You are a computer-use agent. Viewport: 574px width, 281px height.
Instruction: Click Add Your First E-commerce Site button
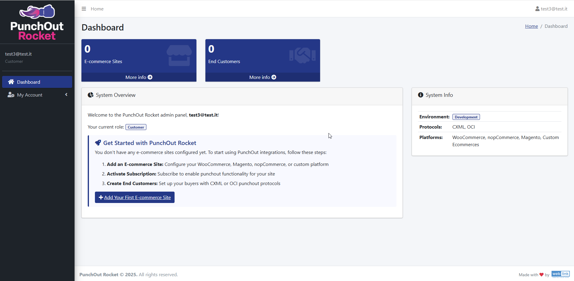coord(135,197)
